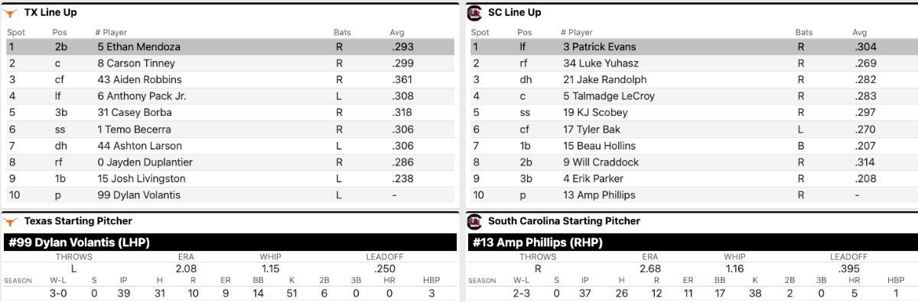Screen dimensions: 918x302
Task: Select the Patrick Evans row in the SC lineup
Action: click(692, 47)
